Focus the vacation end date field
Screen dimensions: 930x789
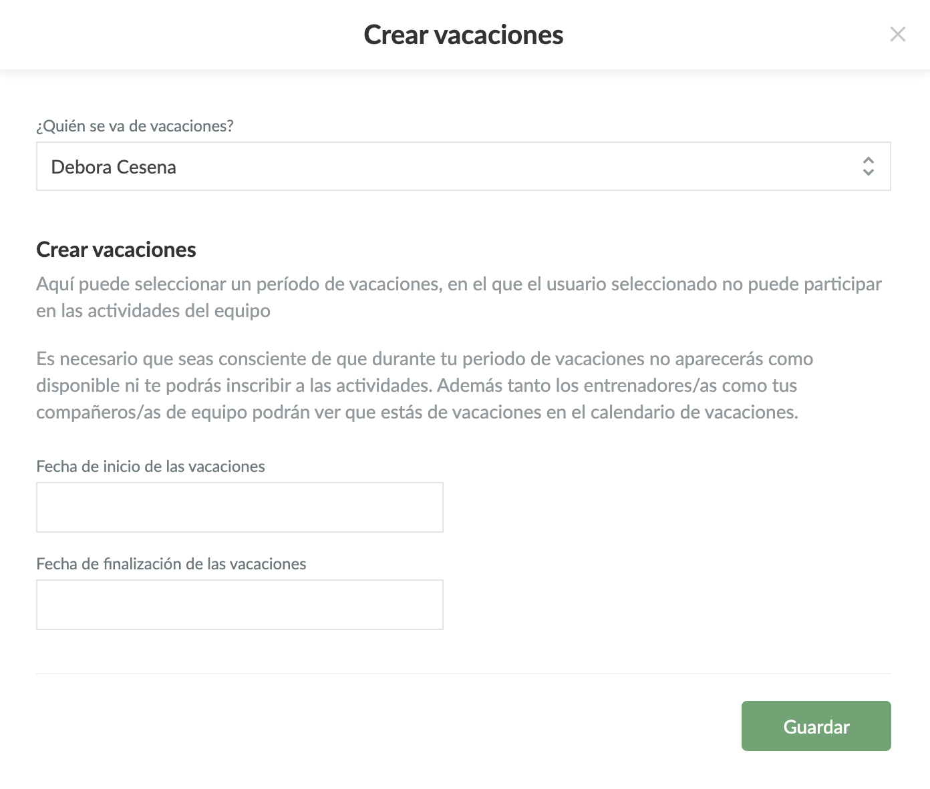[239, 605]
